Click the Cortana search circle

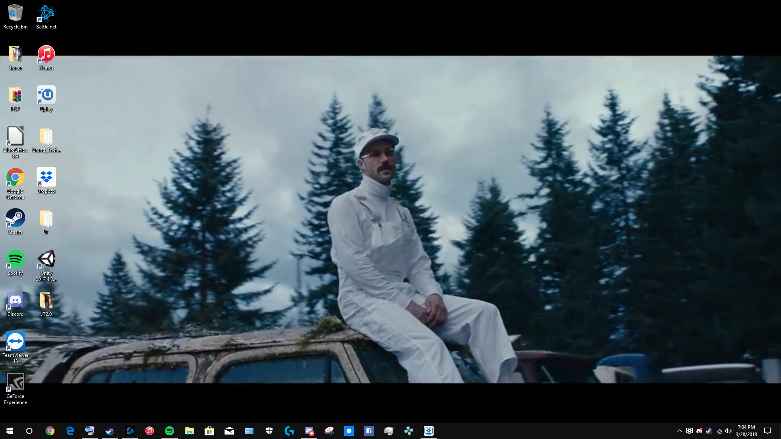click(x=29, y=431)
